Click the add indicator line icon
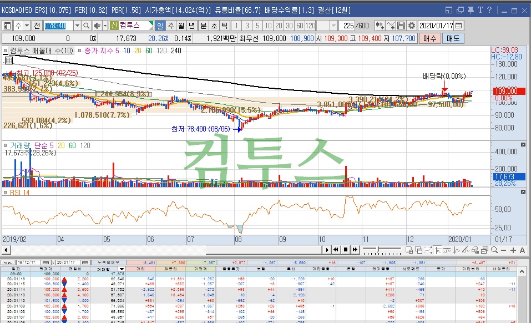Image resolution: width=531 pixels, height=323 pixels. coord(391,26)
